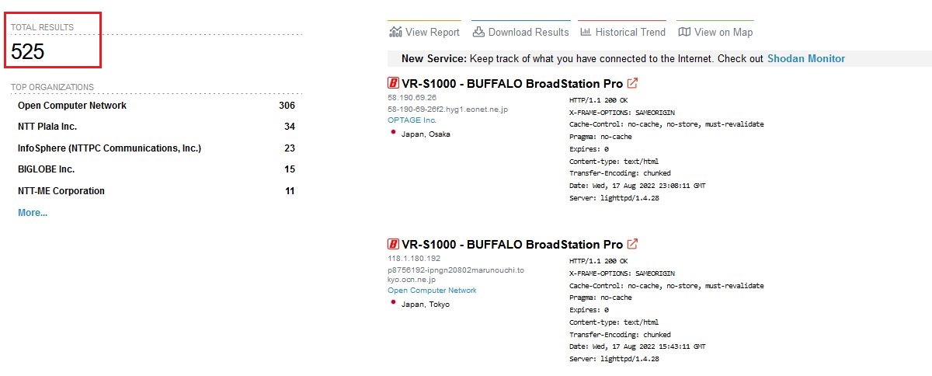932x376 pixels.
Task: Expand More top organizations
Action: click(33, 213)
